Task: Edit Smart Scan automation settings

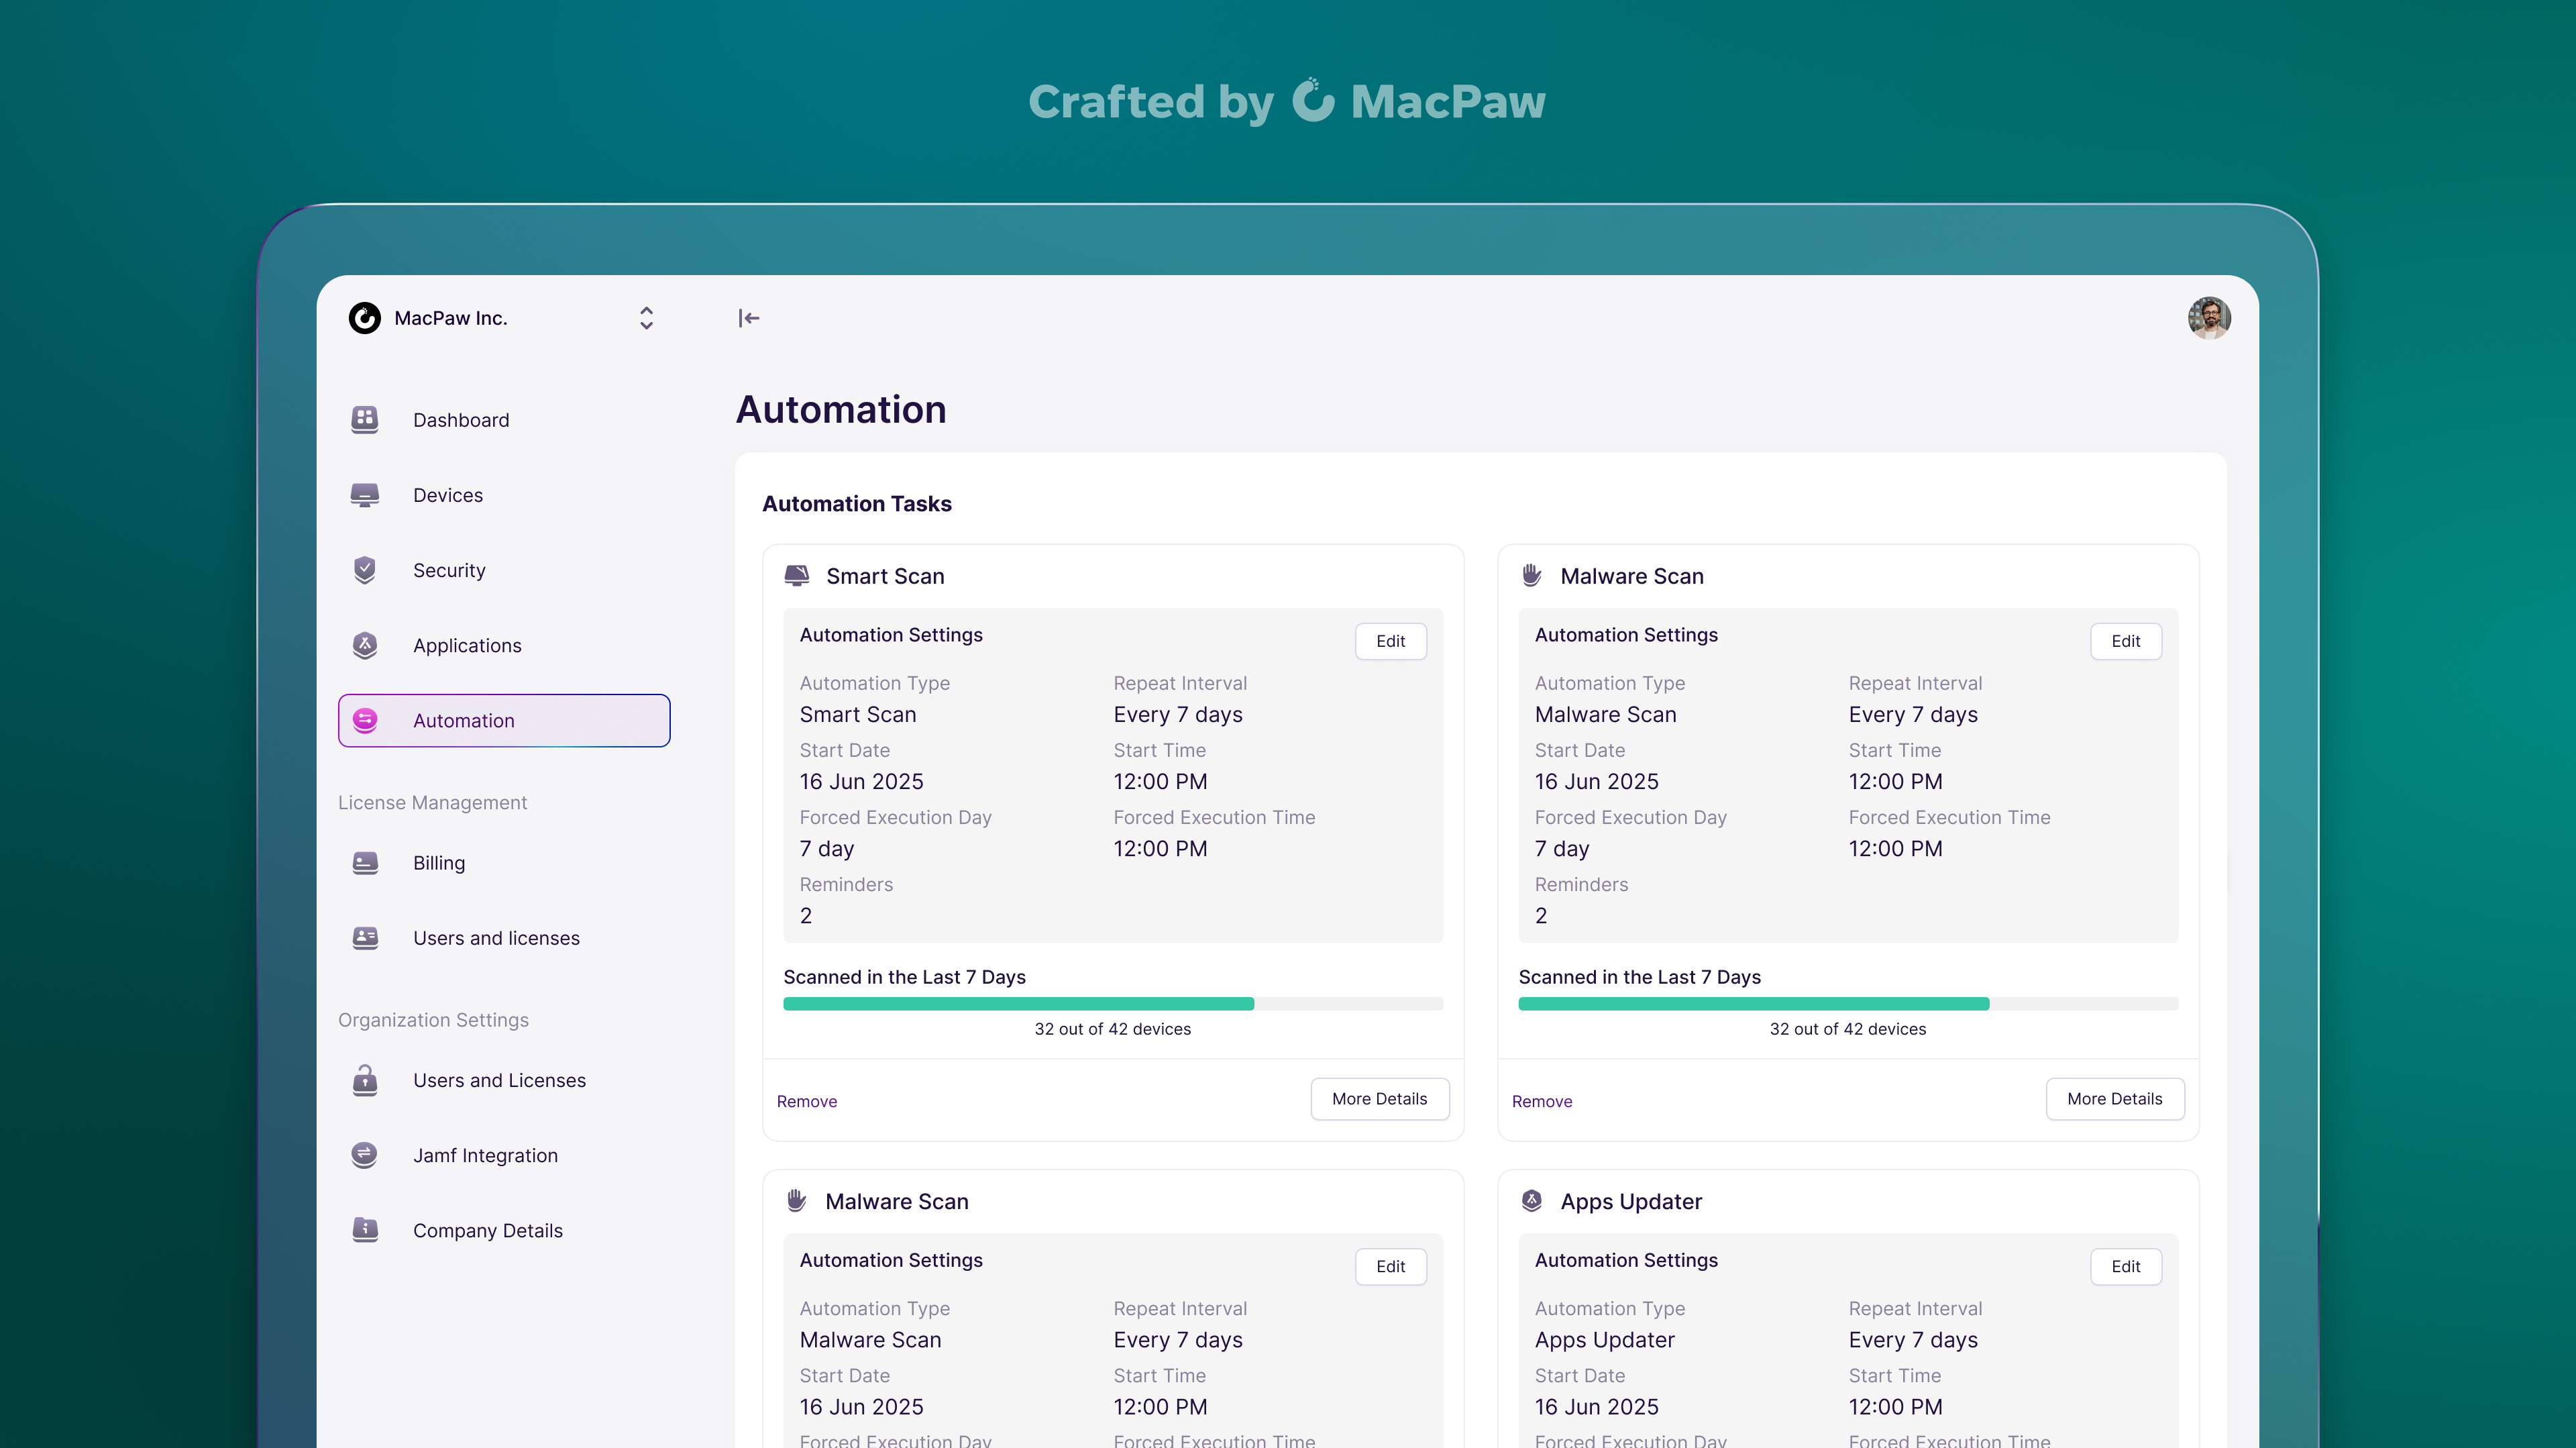Action: [x=1390, y=641]
